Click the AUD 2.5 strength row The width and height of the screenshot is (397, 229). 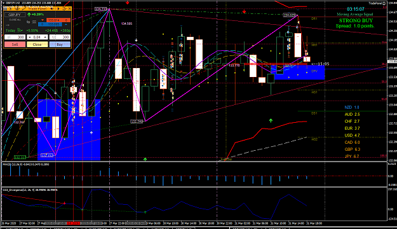(x=352, y=114)
